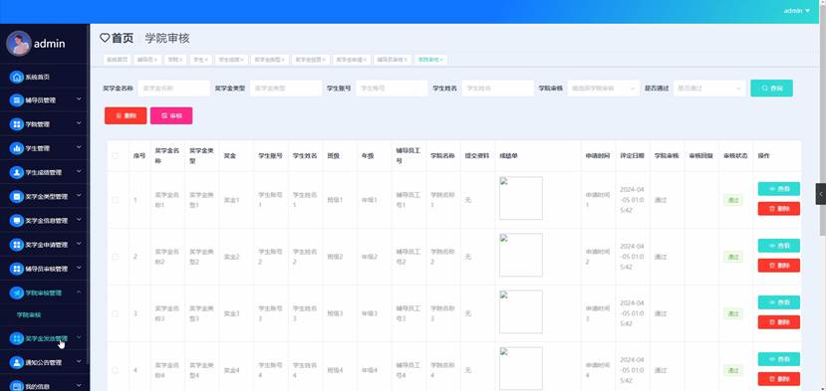Expand the 学生成绩管理 menu chevron
The height and width of the screenshot is (391, 826).
point(79,171)
